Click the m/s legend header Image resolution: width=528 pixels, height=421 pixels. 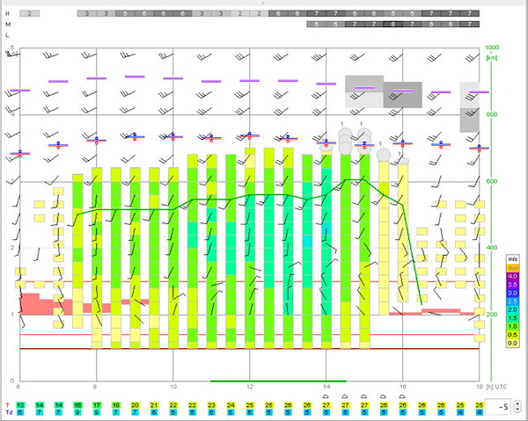[x=512, y=259]
